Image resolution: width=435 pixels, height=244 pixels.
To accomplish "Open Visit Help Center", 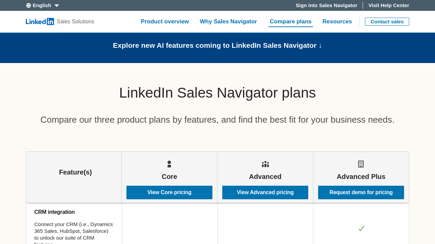I will point(389,5).
